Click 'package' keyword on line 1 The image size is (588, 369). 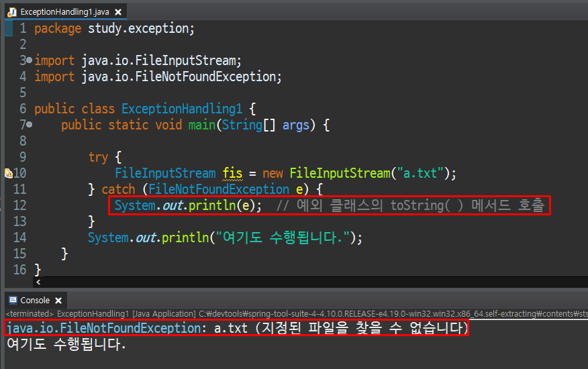58,28
